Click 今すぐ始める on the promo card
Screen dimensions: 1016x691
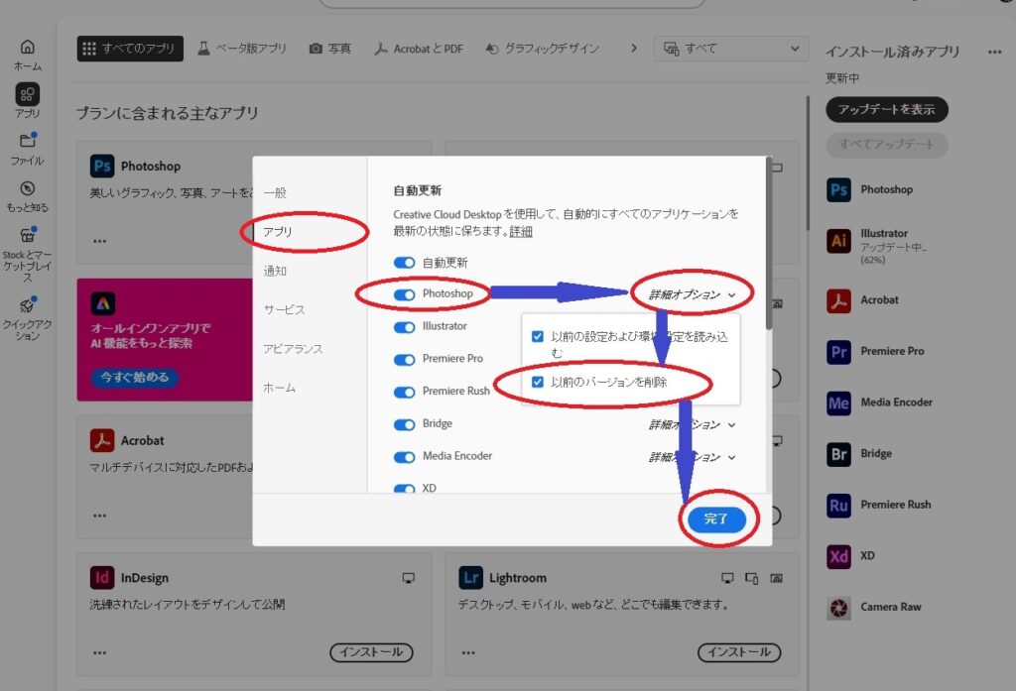pyautogui.click(x=135, y=377)
